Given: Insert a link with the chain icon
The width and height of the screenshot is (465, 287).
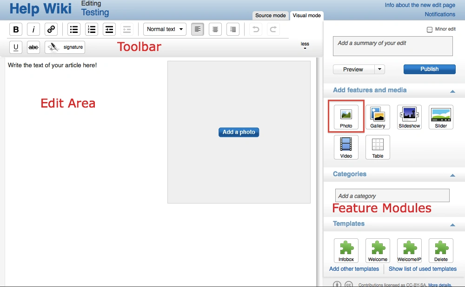Looking at the screenshot, I should tap(51, 29).
